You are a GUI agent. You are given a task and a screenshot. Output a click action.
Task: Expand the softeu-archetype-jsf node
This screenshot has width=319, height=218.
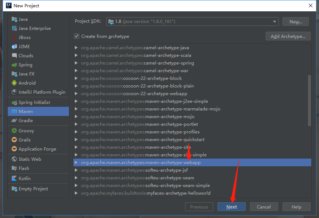(76, 170)
